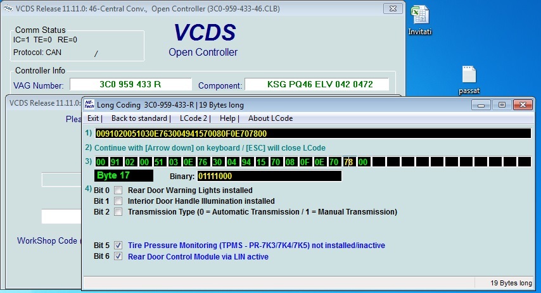This screenshot has height=293, width=541.
Task: Click the NE-tech icon in Long Coding title bar
Action: pyautogui.click(x=90, y=104)
